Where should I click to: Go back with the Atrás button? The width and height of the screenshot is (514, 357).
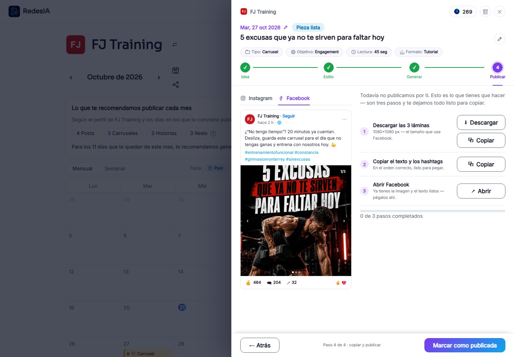pyautogui.click(x=260, y=345)
